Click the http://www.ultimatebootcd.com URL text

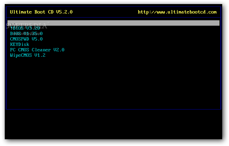(x=177, y=12)
